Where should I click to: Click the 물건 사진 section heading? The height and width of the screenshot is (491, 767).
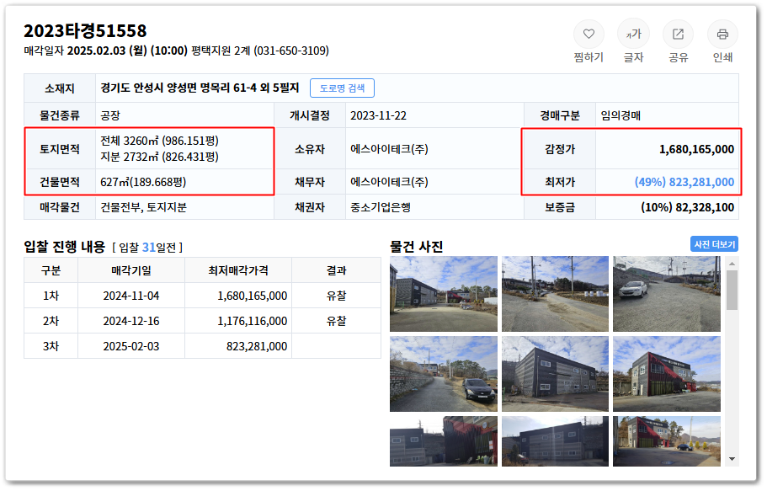pos(416,246)
